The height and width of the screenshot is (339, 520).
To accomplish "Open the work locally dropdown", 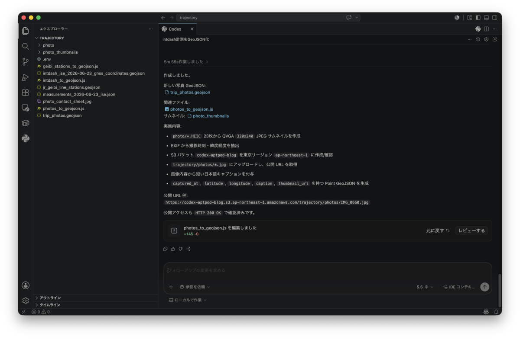I will tap(188, 300).
